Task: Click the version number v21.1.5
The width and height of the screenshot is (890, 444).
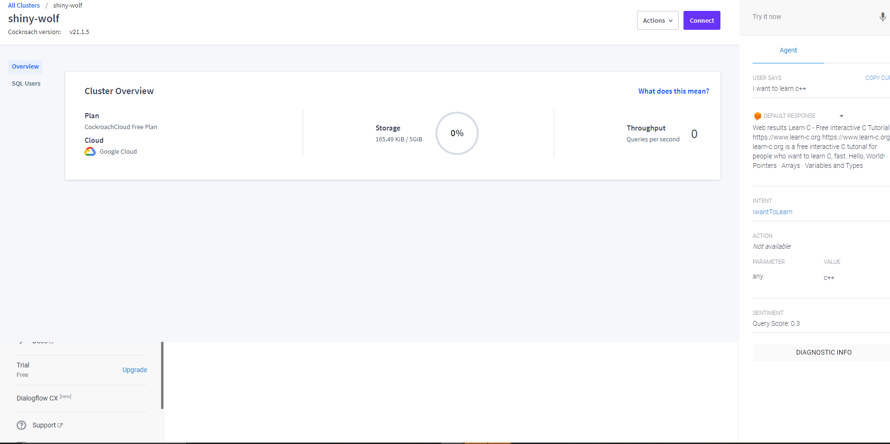Action: 79,32
